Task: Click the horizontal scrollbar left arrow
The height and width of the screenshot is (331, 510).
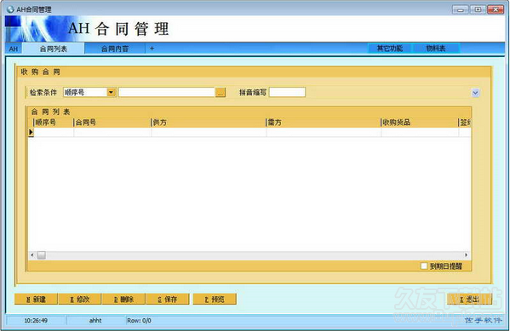Action: tap(32, 255)
